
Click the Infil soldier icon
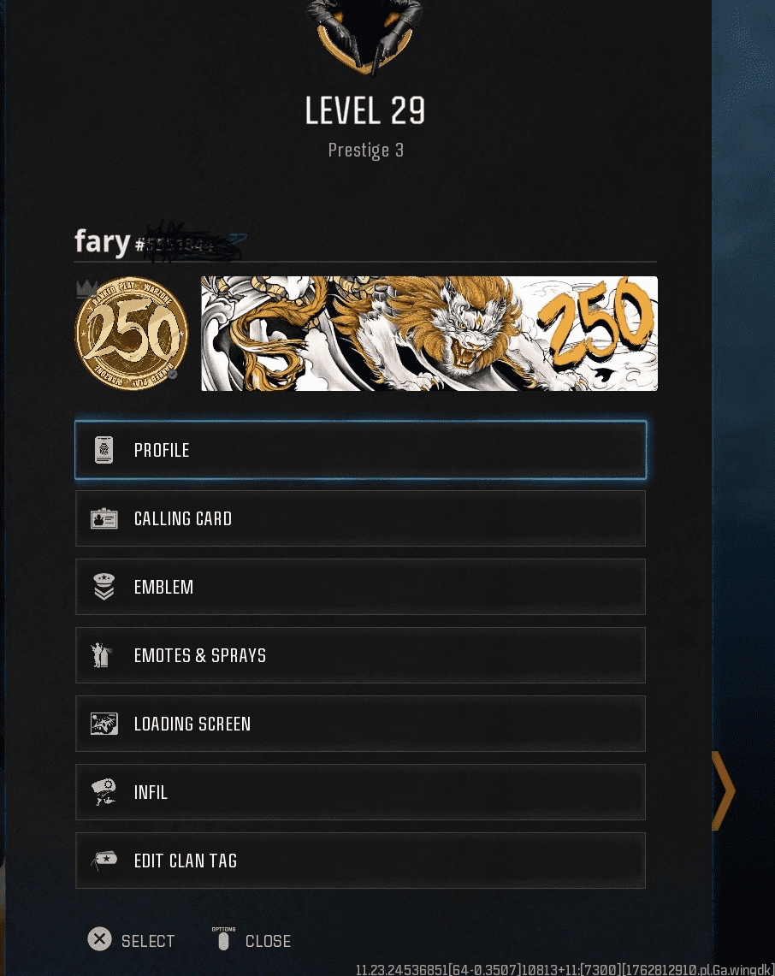pos(104,792)
